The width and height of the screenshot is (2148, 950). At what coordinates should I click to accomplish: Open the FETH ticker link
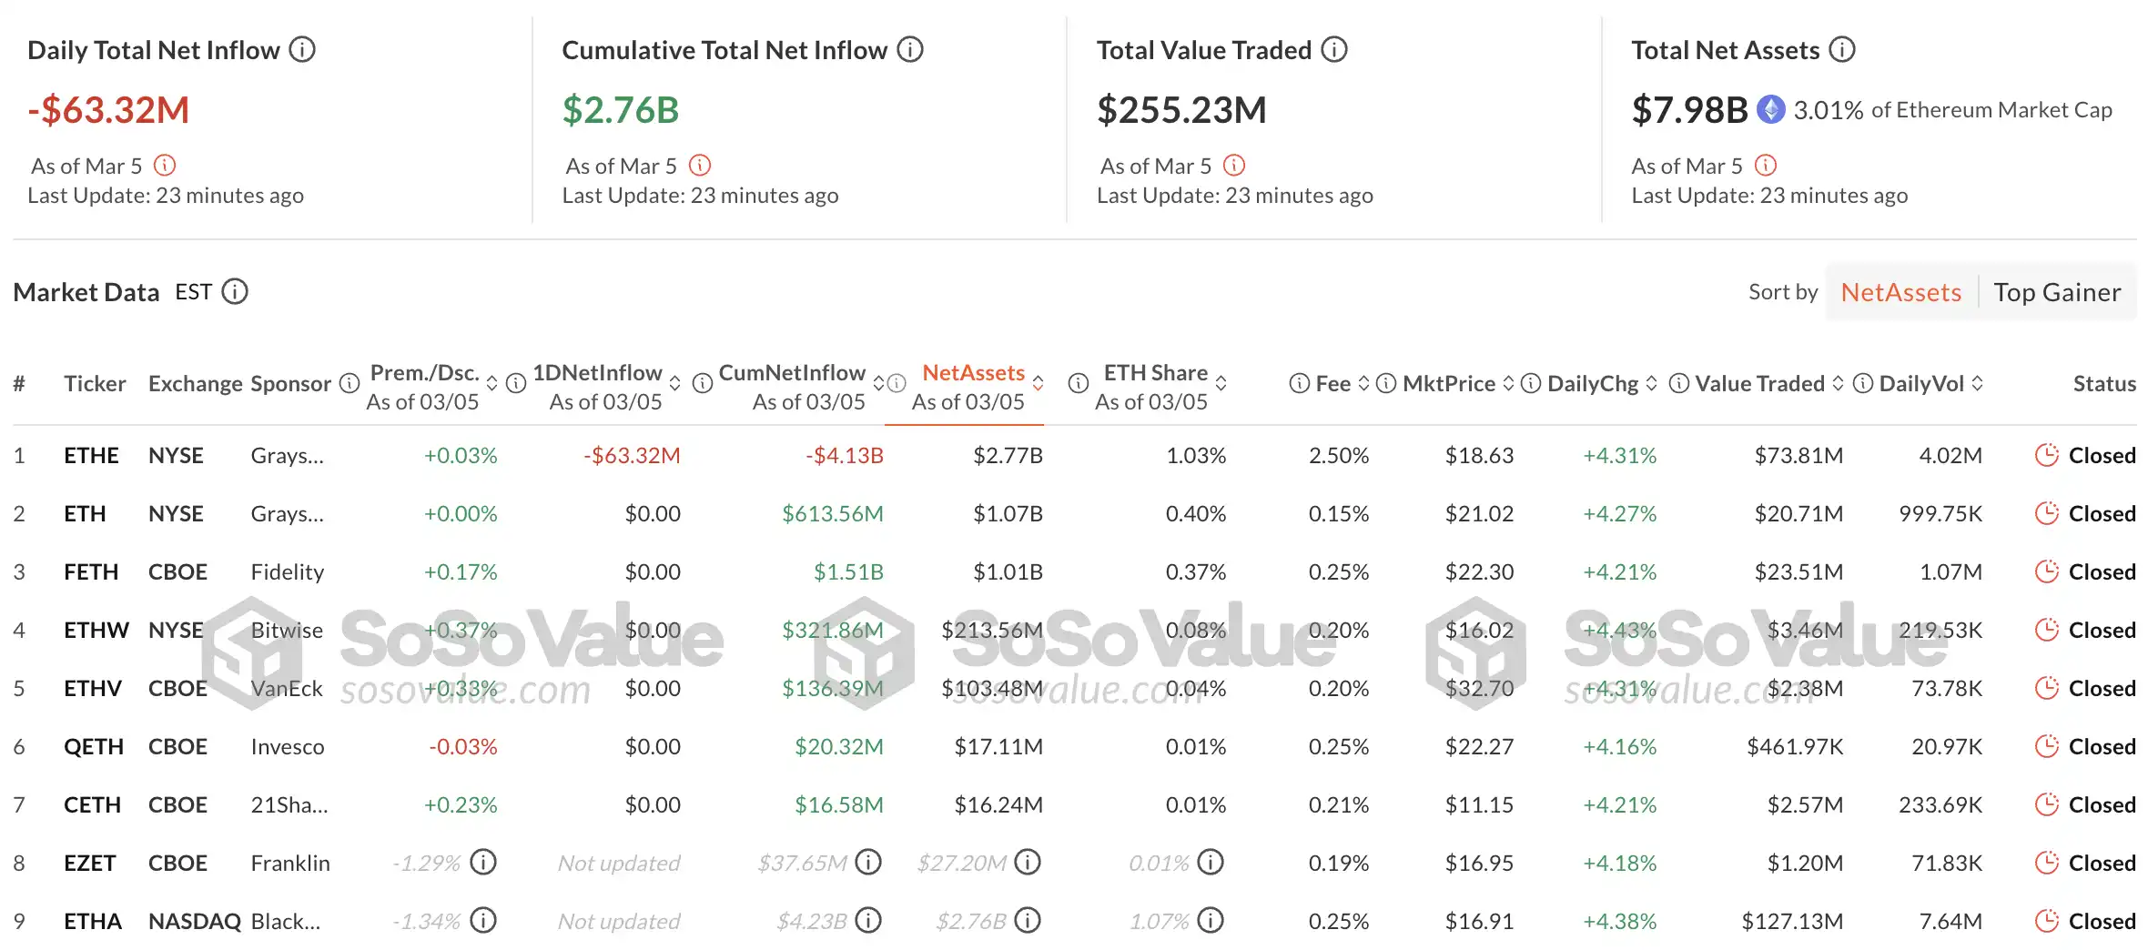[x=91, y=571]
